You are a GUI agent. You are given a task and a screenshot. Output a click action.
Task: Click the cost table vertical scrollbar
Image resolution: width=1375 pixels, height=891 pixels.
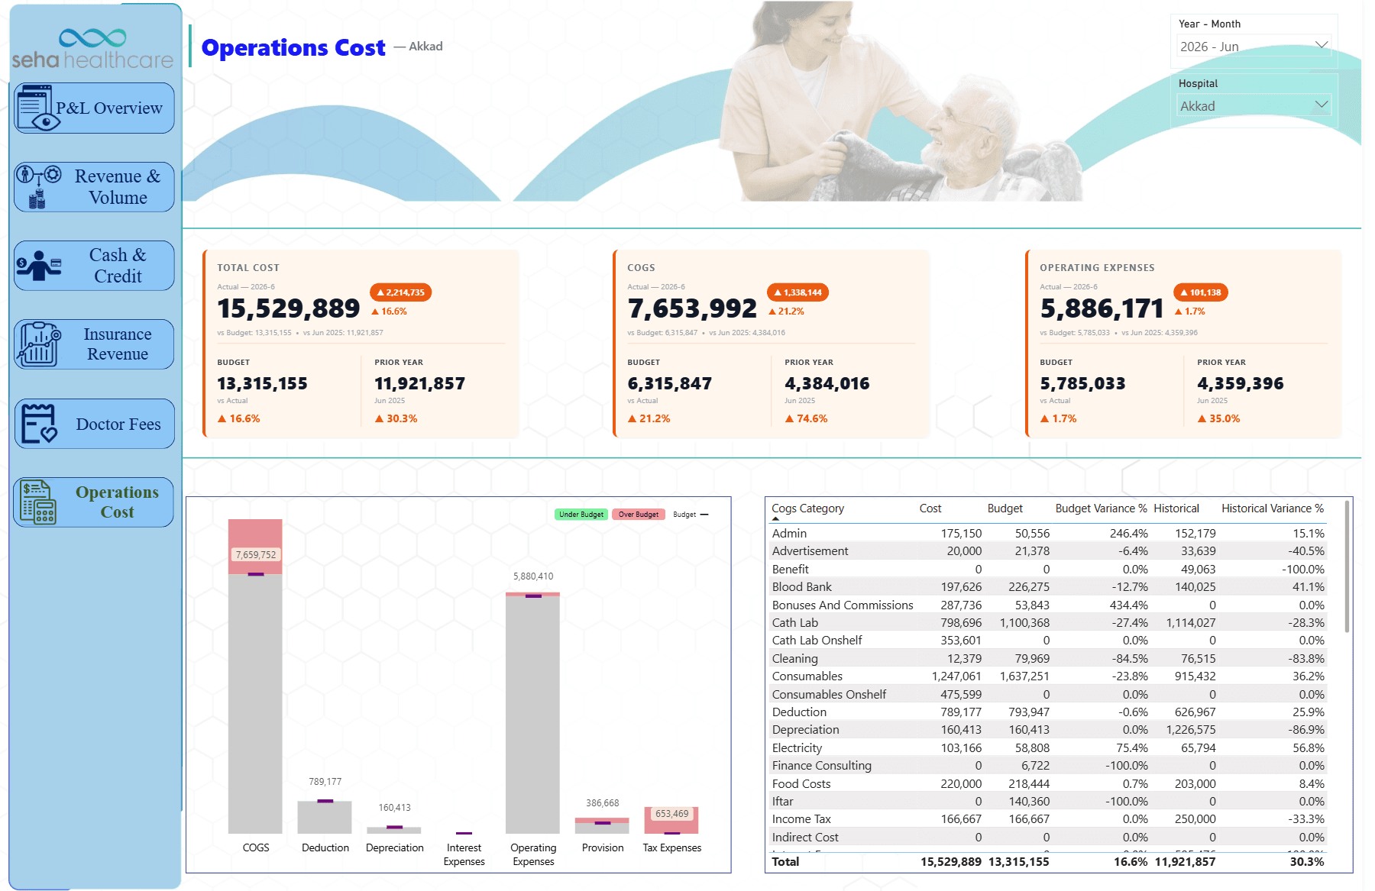pos(1347,566)
